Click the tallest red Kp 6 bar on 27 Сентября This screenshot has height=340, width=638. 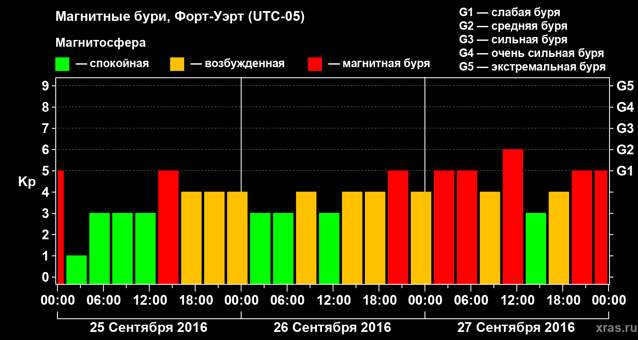click(x=513, y=216)
